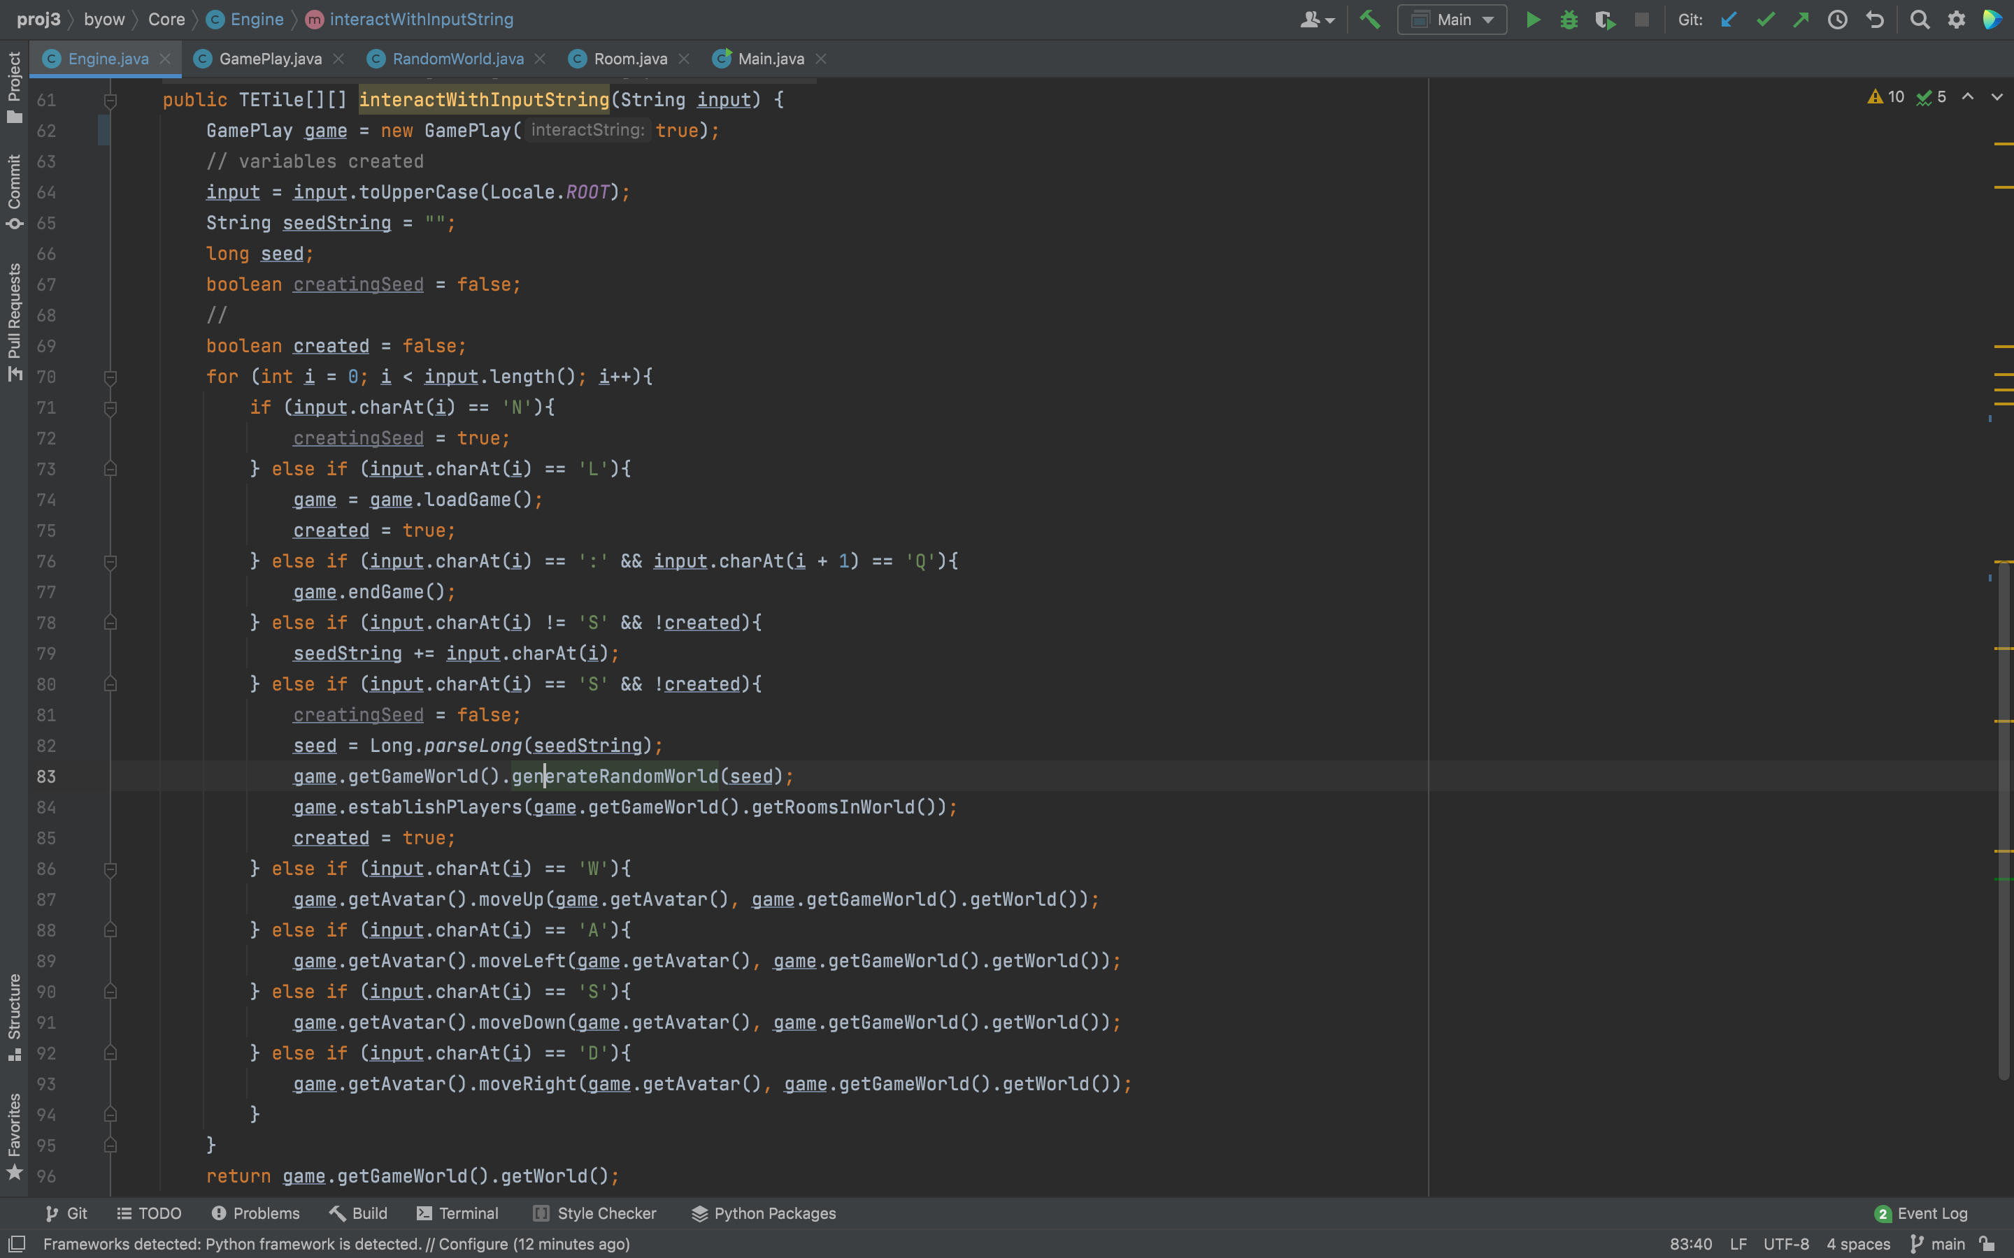This screenshot has height=1258, width=2014.
Task: Run with Coverage using the shield icon
Action: click(x=1604, y=20)
